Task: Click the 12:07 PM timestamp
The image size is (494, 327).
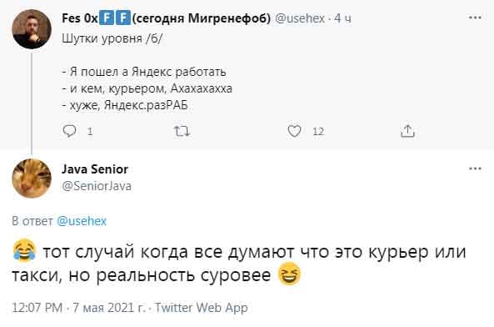Action: click(37, 308)
